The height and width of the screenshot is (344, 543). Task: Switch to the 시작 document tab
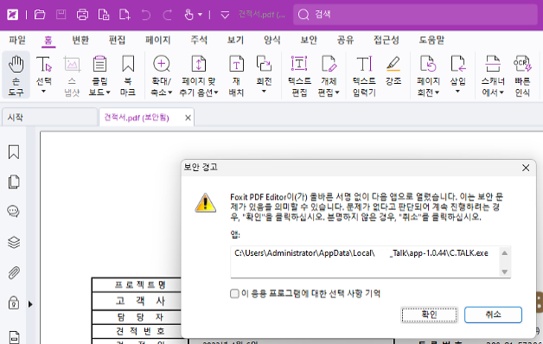(49, 118)
